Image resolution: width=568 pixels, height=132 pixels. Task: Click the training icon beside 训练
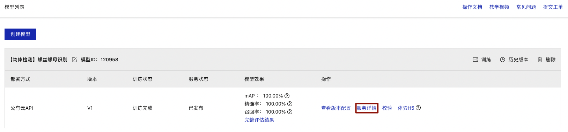coord(475,60)
